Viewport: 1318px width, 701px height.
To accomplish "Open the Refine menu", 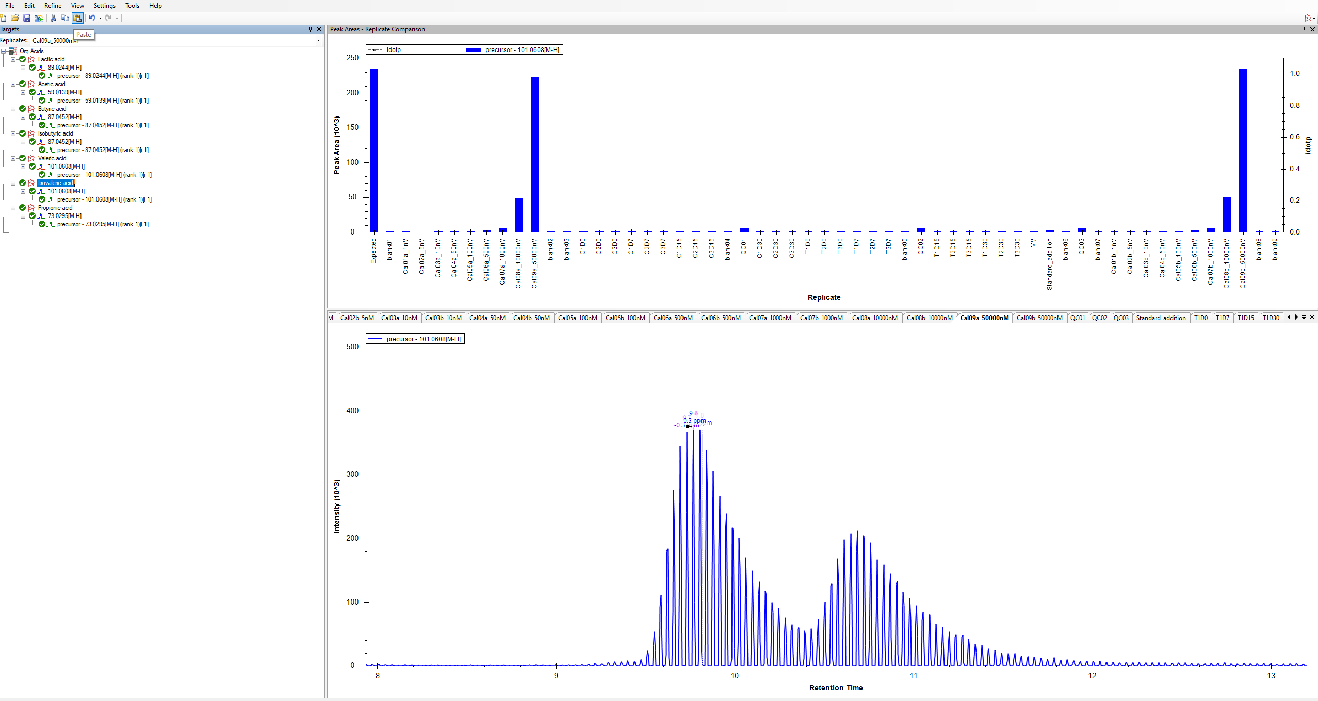I will point(53,6).
